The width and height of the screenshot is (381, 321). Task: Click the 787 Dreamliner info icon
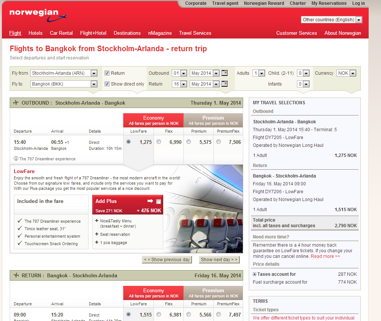point(16,159)
